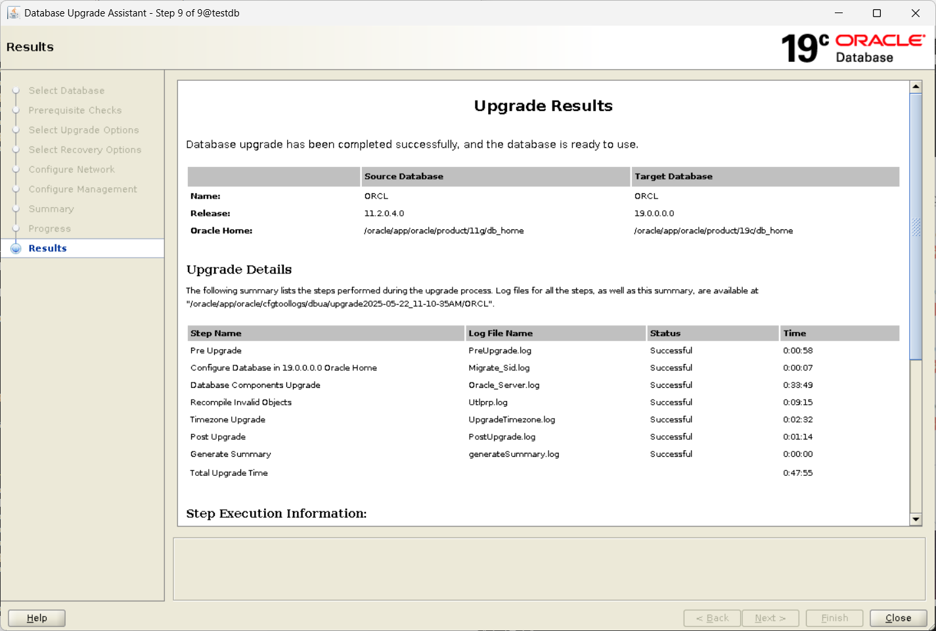Image resolution: width=936 pixels, height=631 pixels.
Task: Click the Java app icon in title bar
Action: [x=13, y=12]
